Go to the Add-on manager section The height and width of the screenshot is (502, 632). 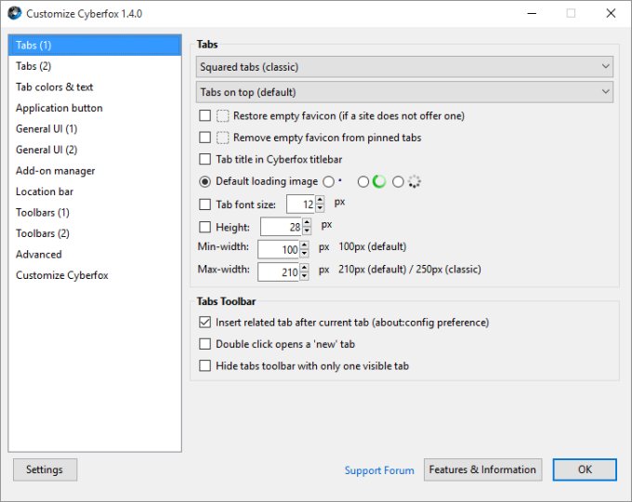[x=55, y=171]
